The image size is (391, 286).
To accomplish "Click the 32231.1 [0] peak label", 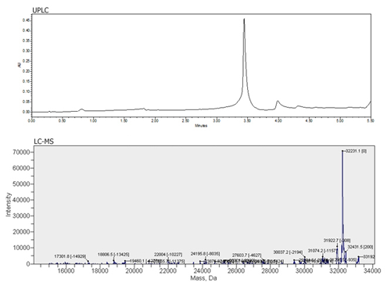I will click(x=356, y=151).
